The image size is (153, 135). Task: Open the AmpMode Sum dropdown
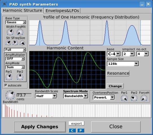click(15, 67)
